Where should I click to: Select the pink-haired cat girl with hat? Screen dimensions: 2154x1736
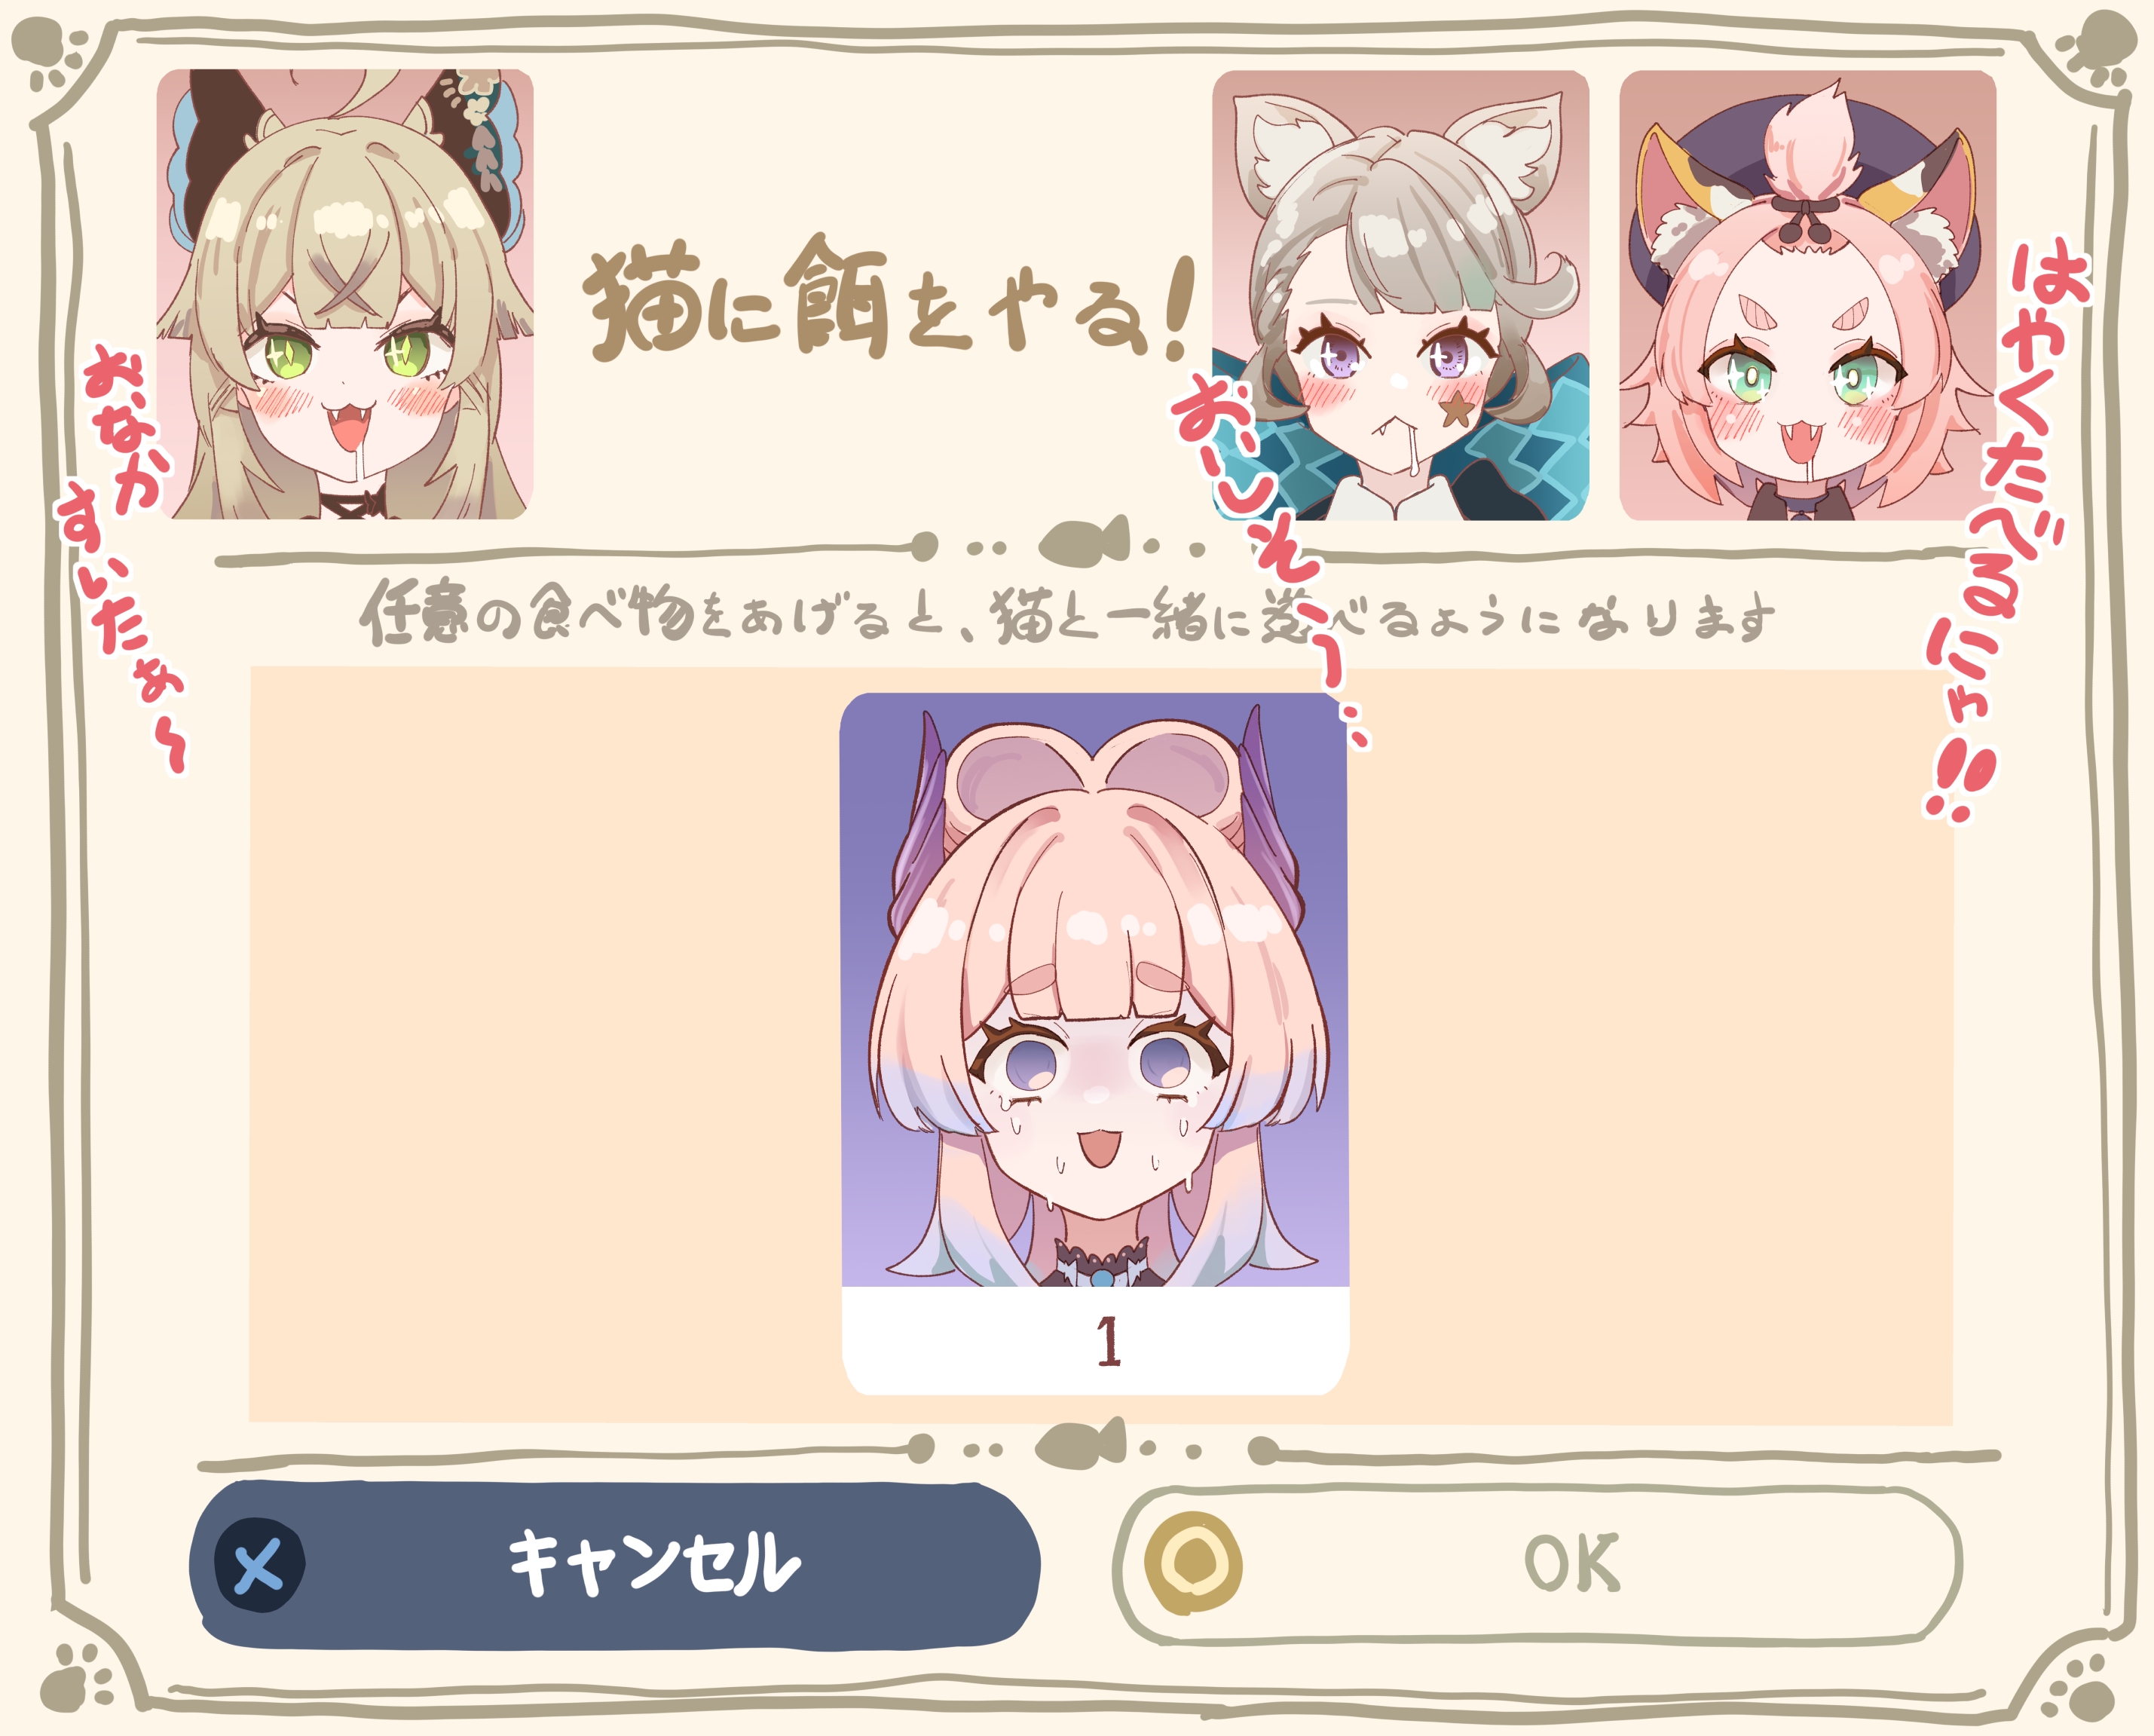1808,295
